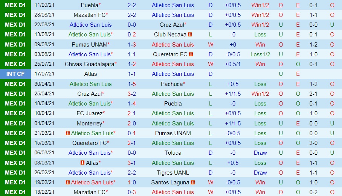342x196 pixels.
Task: Click the 0-3 score of the 13/02/21 match
Action: click(x=132, y=193)
